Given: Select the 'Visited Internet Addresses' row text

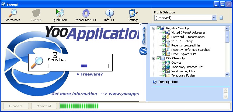Looking at the screenshot, I should 189,32.
